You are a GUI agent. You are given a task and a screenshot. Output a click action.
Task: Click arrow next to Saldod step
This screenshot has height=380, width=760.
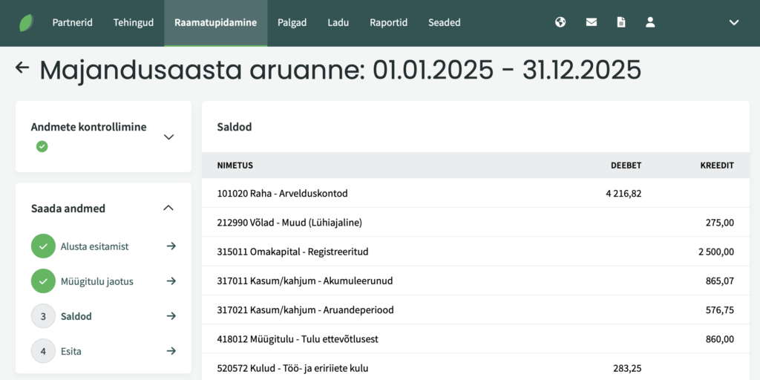171,316
